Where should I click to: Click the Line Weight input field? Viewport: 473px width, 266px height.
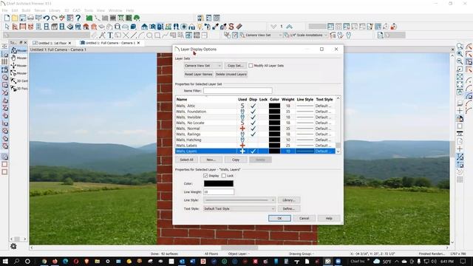219,192
